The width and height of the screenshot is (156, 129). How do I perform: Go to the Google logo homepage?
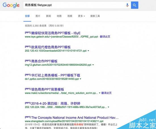pos(11,5)
